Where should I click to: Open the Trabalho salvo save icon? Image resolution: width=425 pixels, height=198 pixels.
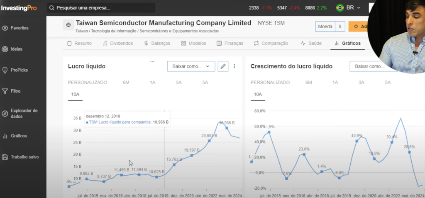[x=5, y=157]
